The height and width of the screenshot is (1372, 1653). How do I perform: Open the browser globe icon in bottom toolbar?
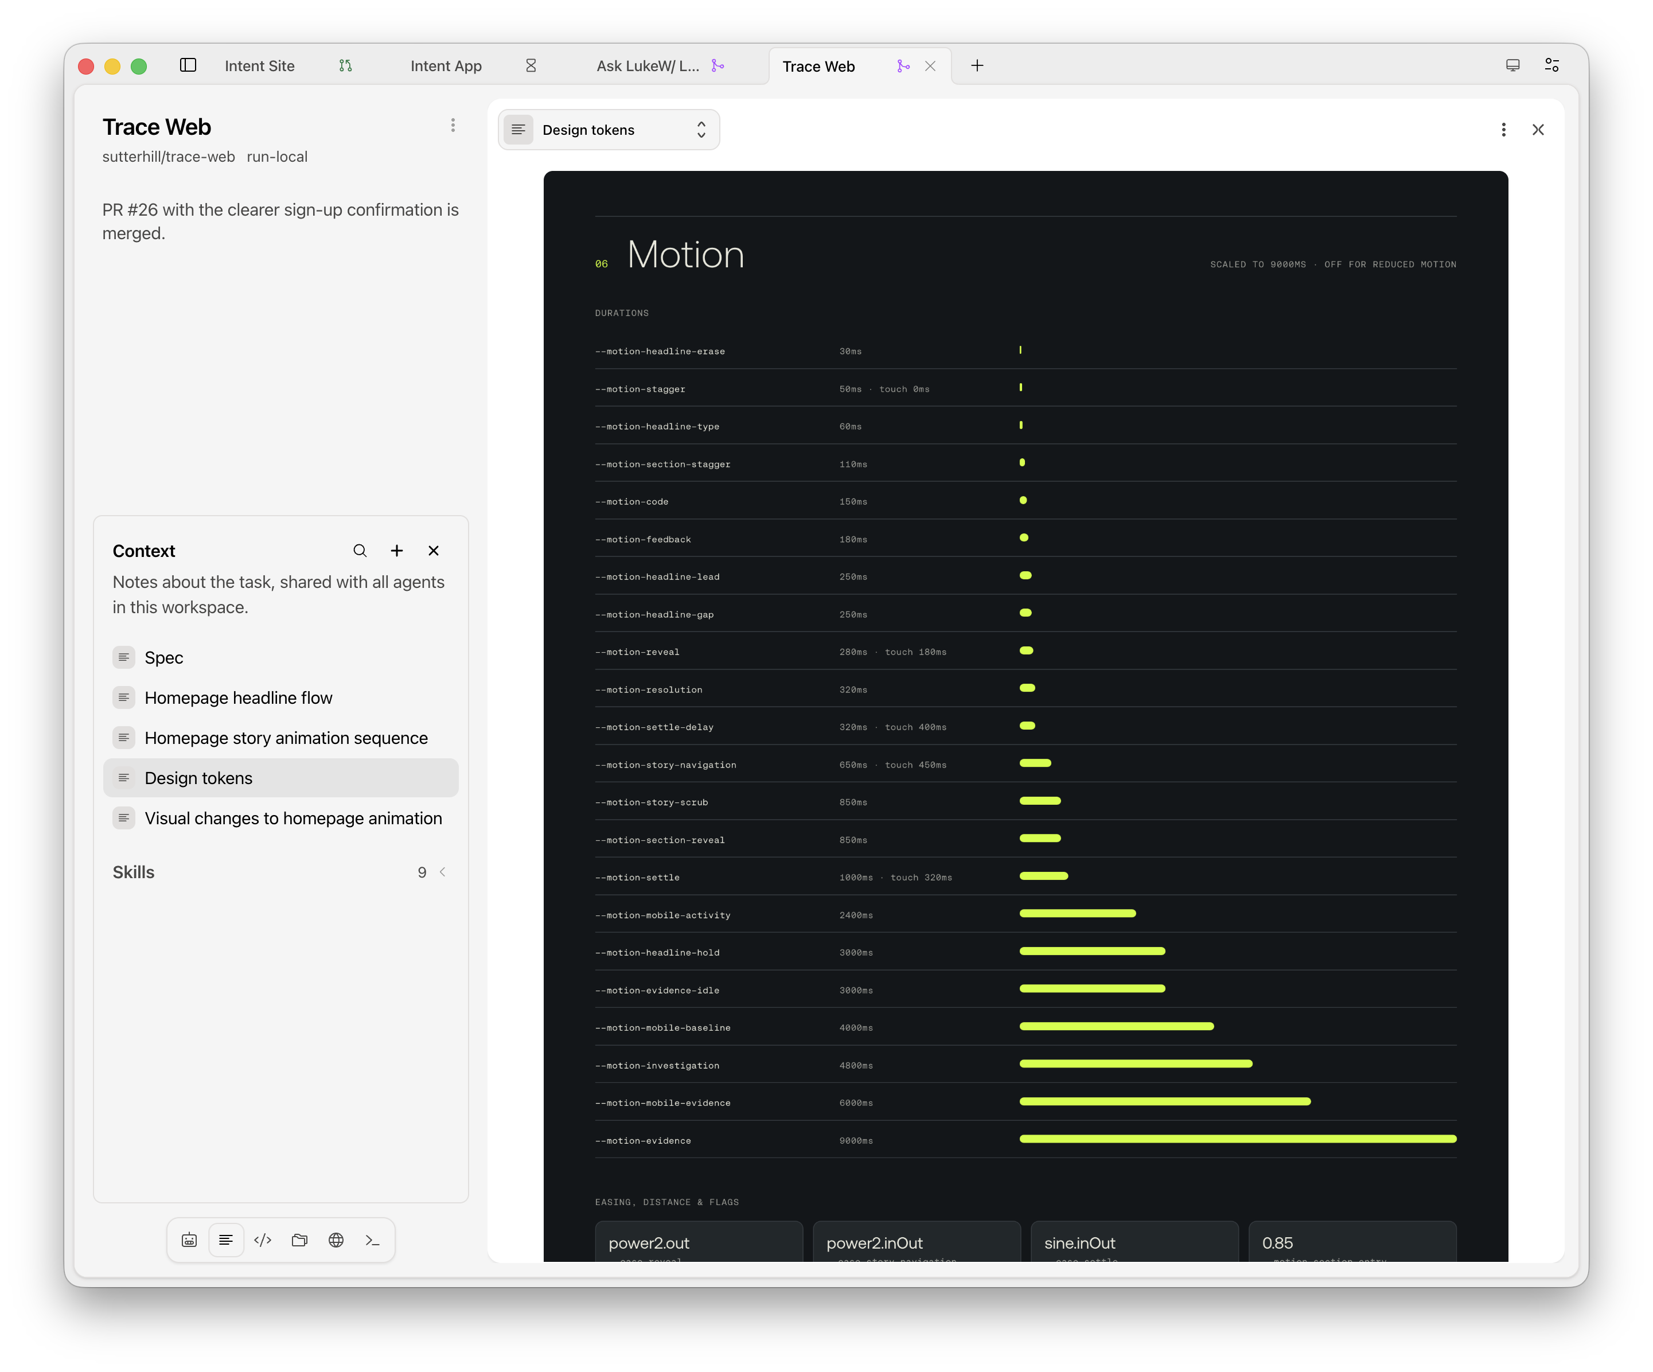(336, 1241)
